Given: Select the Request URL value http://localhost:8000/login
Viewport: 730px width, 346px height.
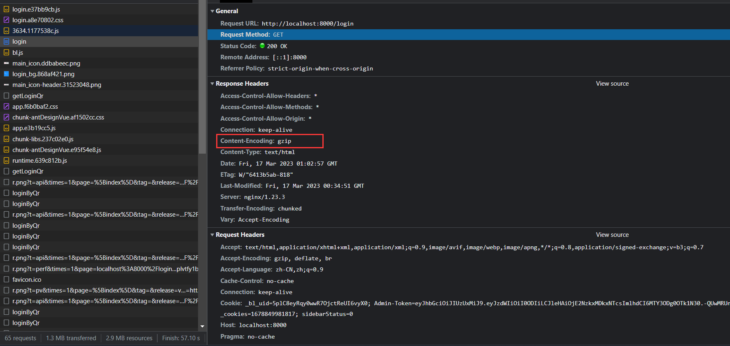Looking at the screenshot, I should coord(308,23).
